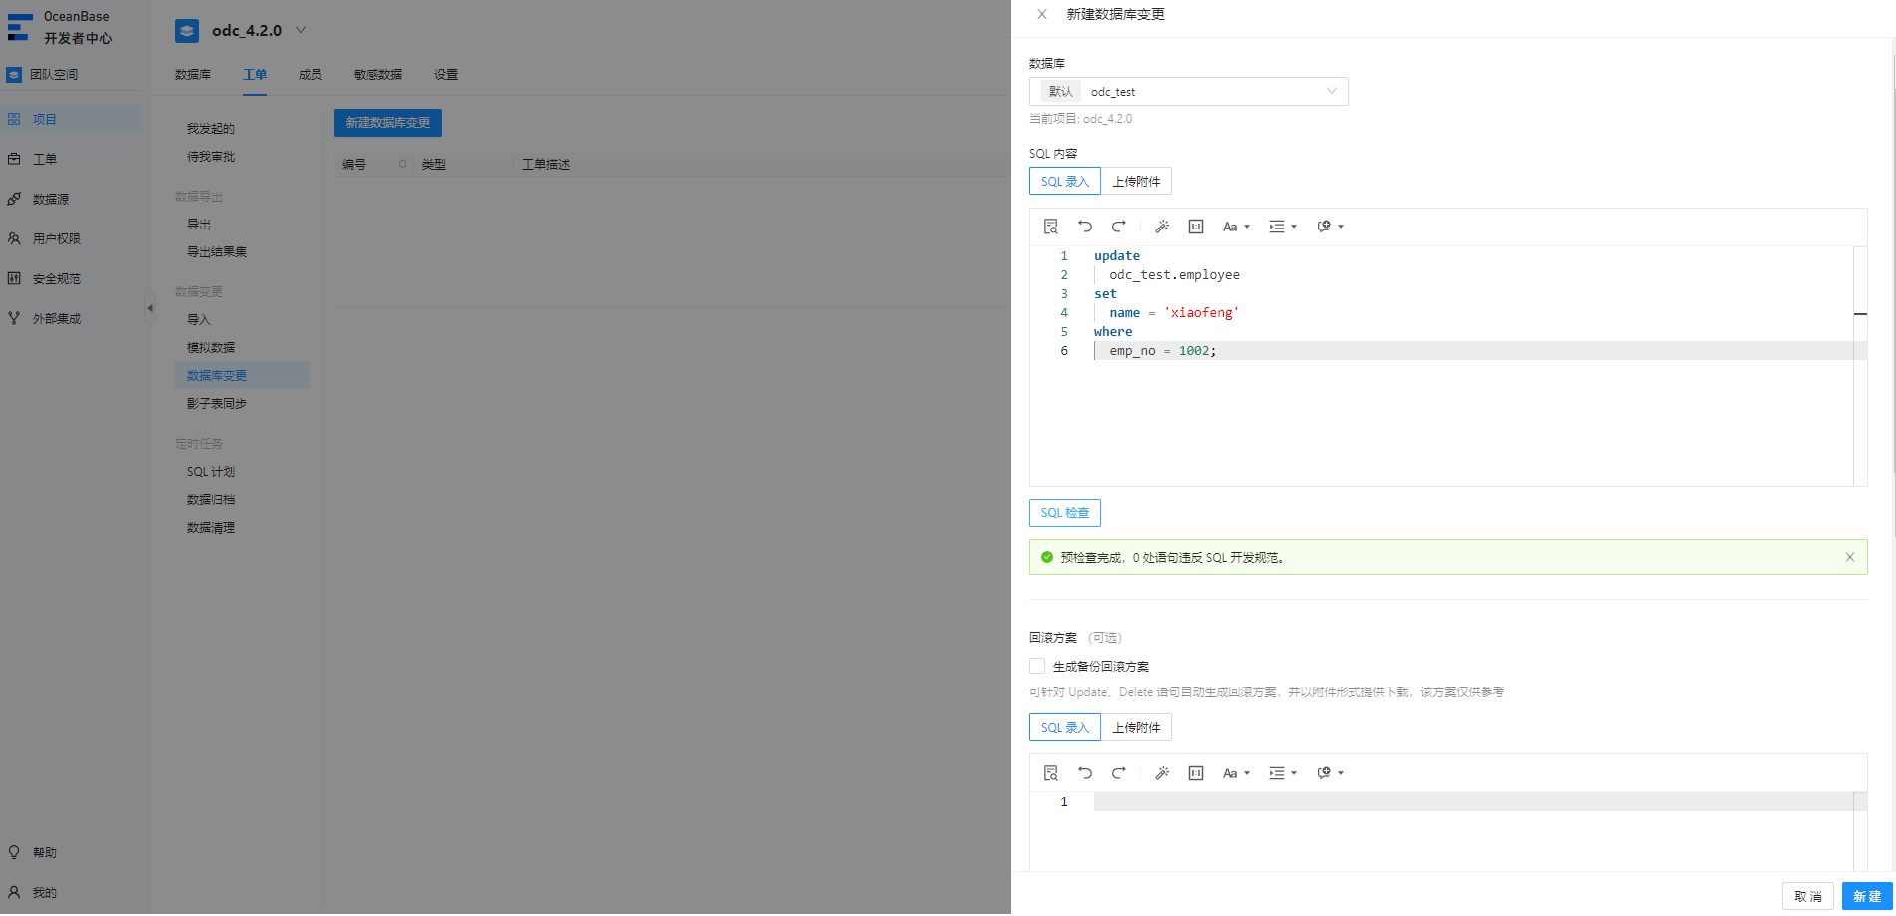
Task: Click redo icon in SQL content editor
Action: [x=1119, y=227]
